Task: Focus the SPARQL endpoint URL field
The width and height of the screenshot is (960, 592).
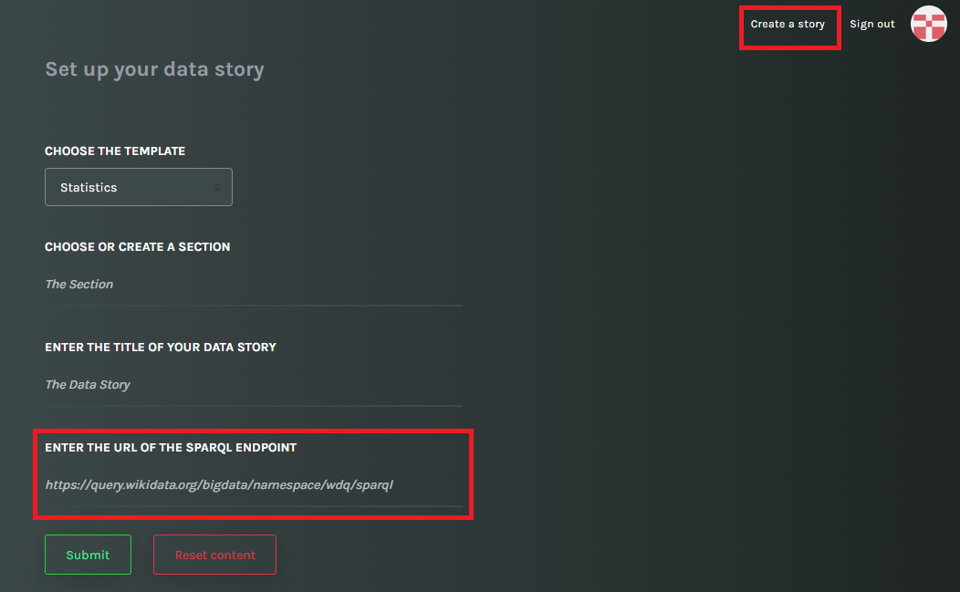Action: 254,485
